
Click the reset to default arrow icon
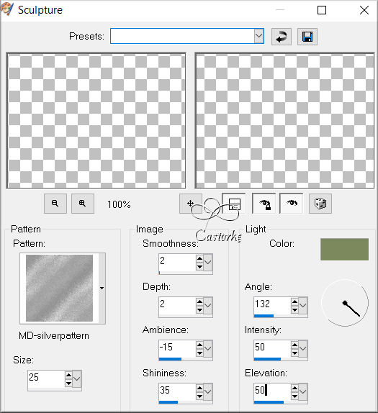(282, 37)
